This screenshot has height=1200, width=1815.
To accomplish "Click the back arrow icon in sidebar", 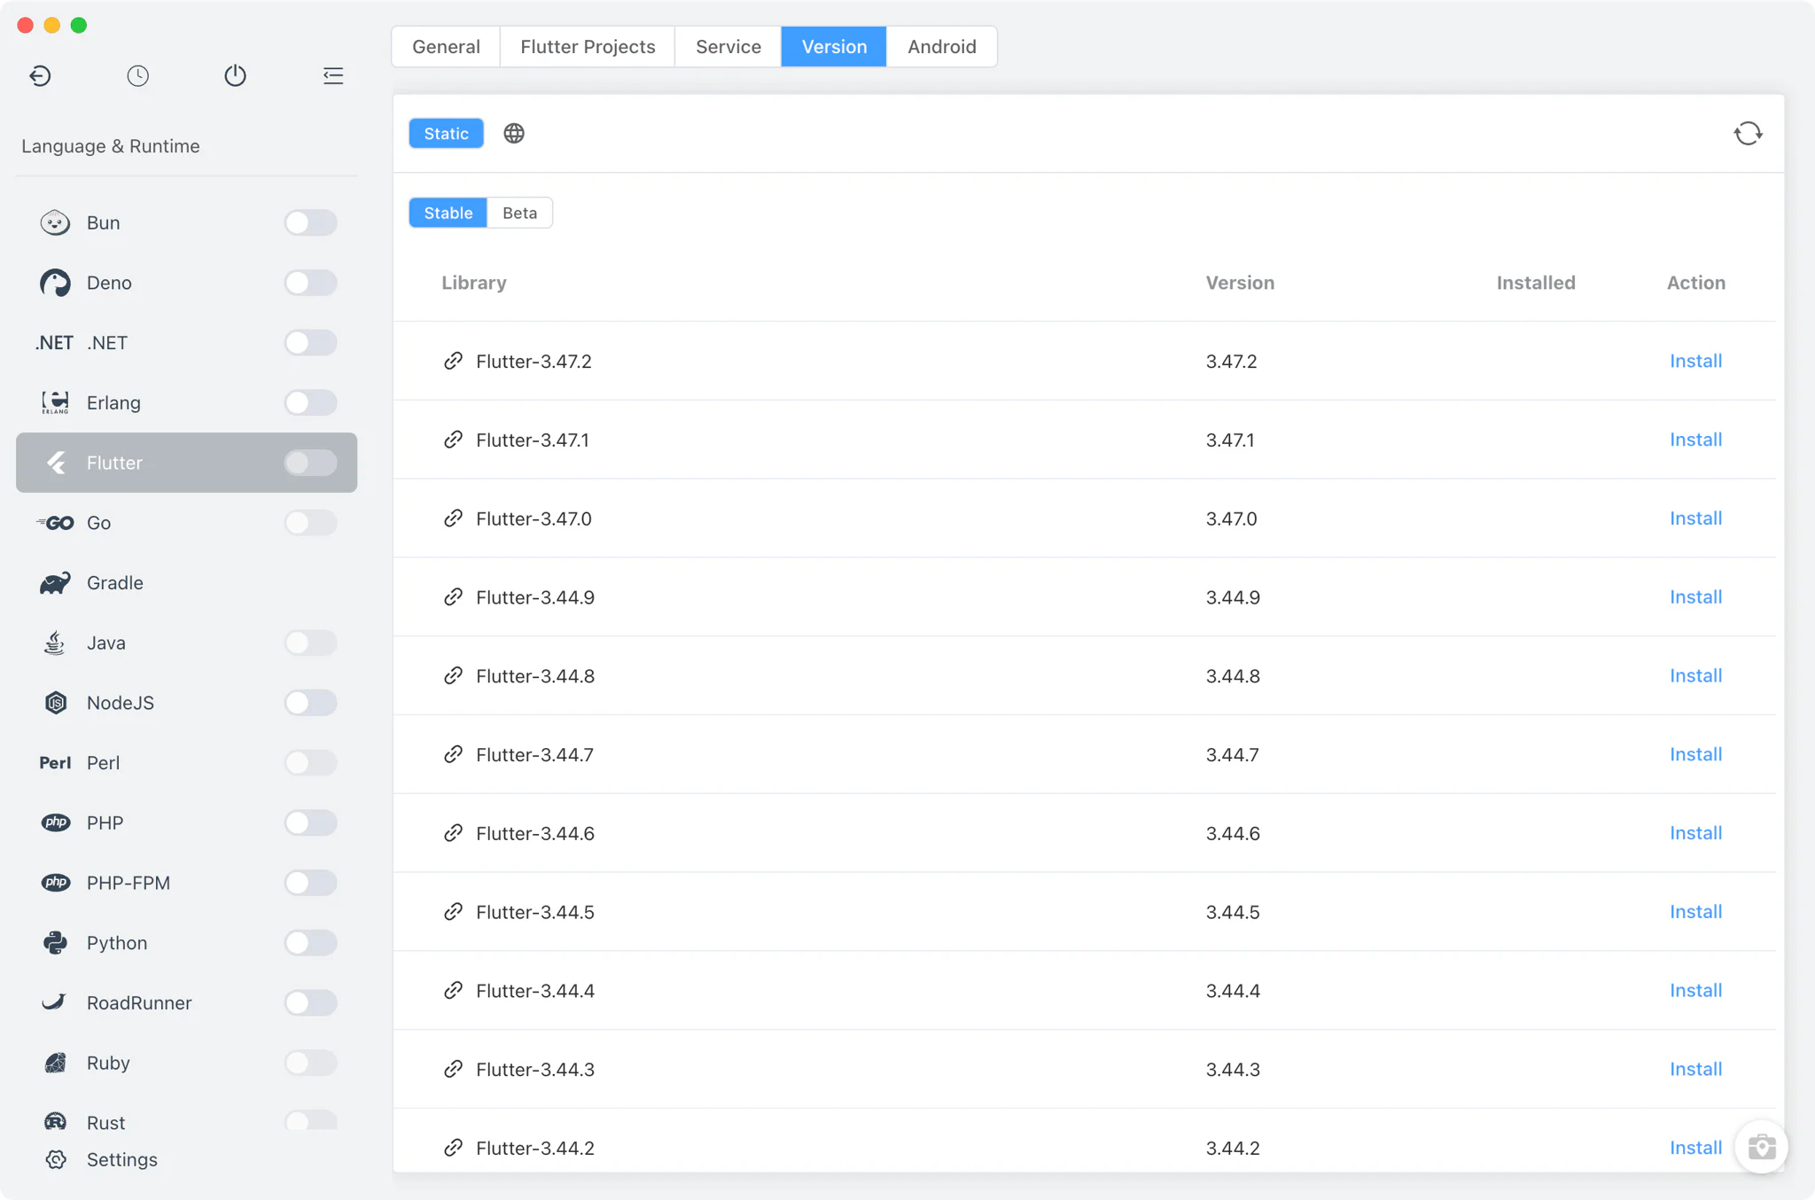I will 40,76.
